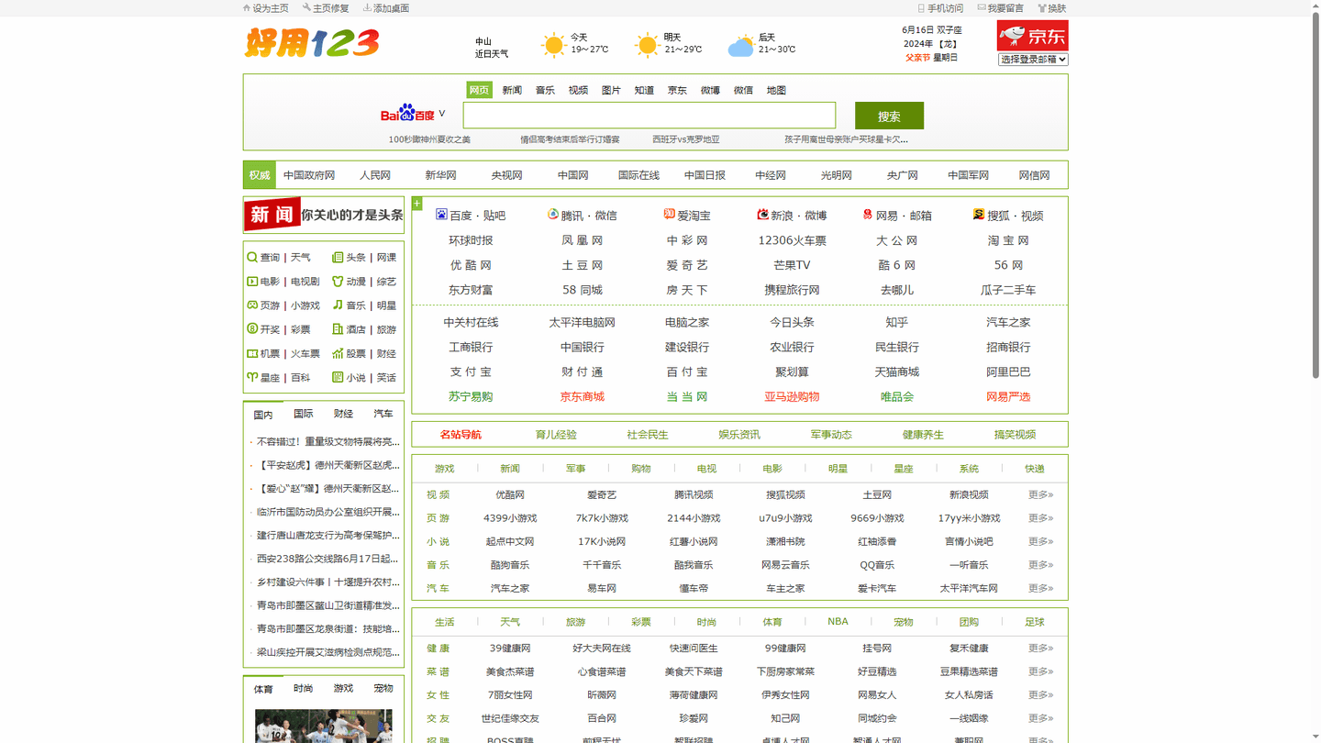Click the music note icon beside 音乐
This screenshot has height=743, width=1321.
pyautogui.click(x=338, y=305)
